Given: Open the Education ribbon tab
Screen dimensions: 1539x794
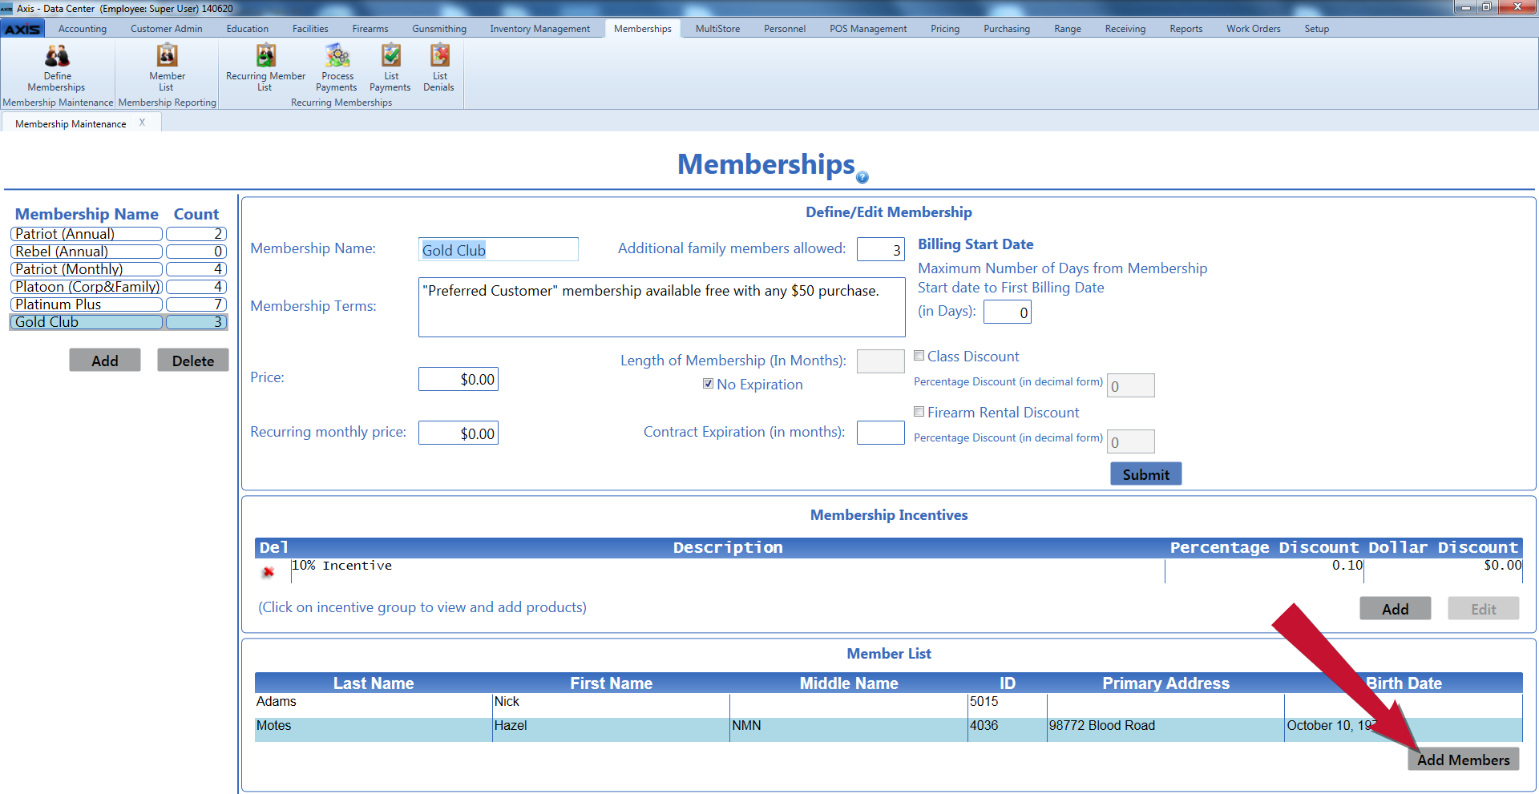Looking at the screenshot, I should (x=248, y=29).
